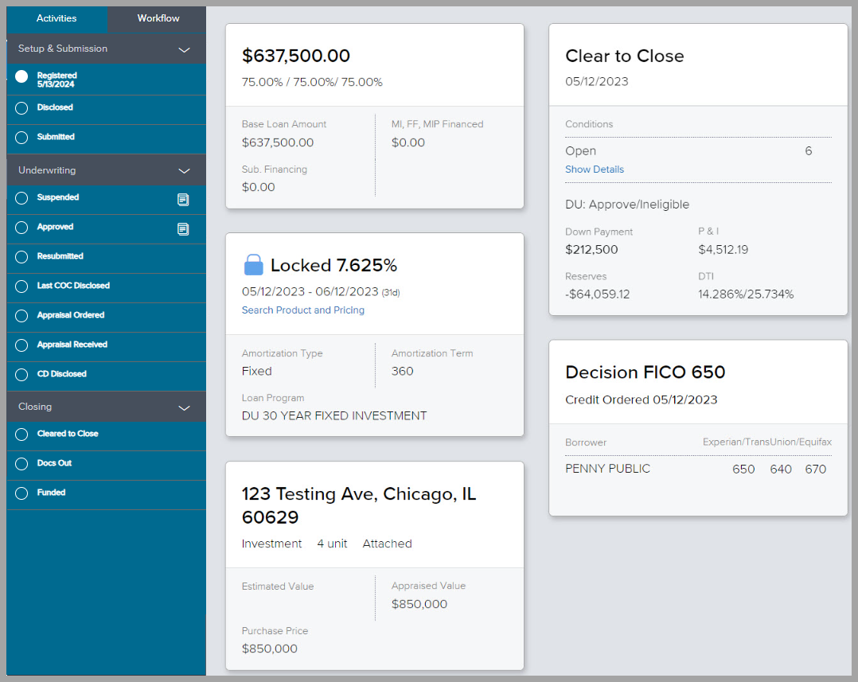Click the lock icon beside Locked 7.625%
858x682 pixels.
[253, 263]
